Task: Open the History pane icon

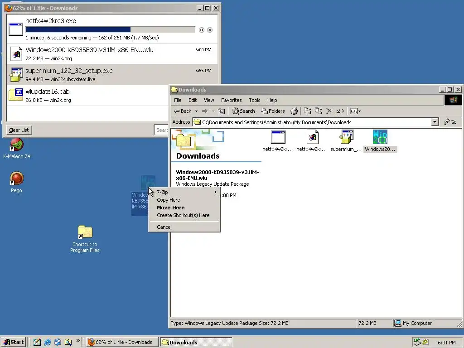Action: point(294,111)
